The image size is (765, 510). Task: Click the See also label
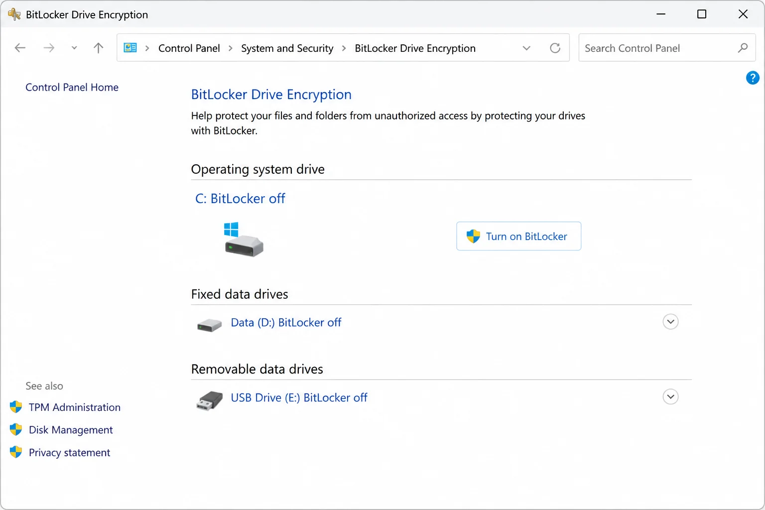44,386
